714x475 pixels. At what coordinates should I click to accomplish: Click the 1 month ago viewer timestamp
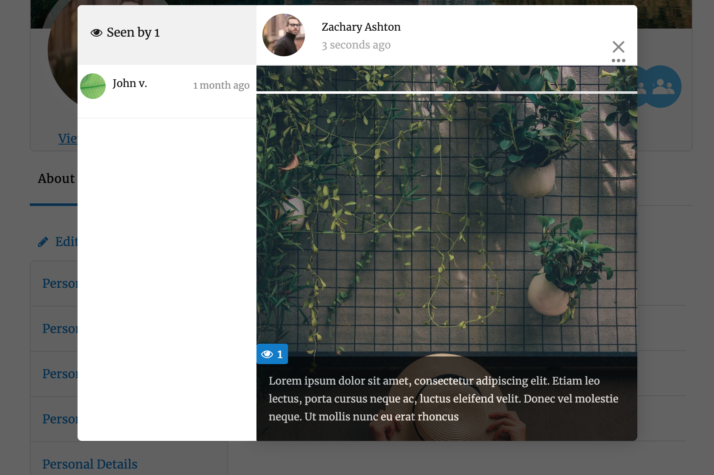pos(221,85)
